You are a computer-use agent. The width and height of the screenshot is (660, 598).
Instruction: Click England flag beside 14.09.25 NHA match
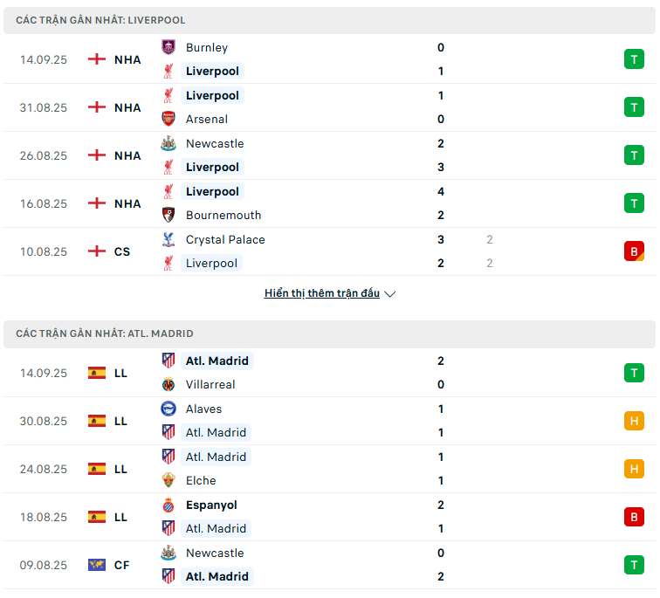[97, 59]
